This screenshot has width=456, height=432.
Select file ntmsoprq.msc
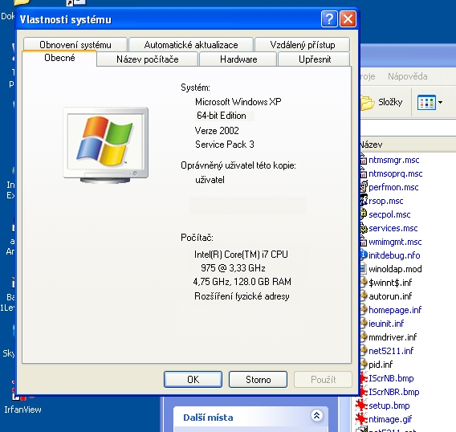pyautogui.click(x=395, y=173)
